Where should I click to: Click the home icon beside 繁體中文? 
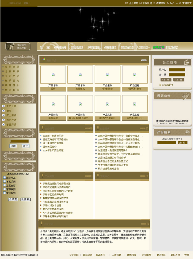click(180, 3)
